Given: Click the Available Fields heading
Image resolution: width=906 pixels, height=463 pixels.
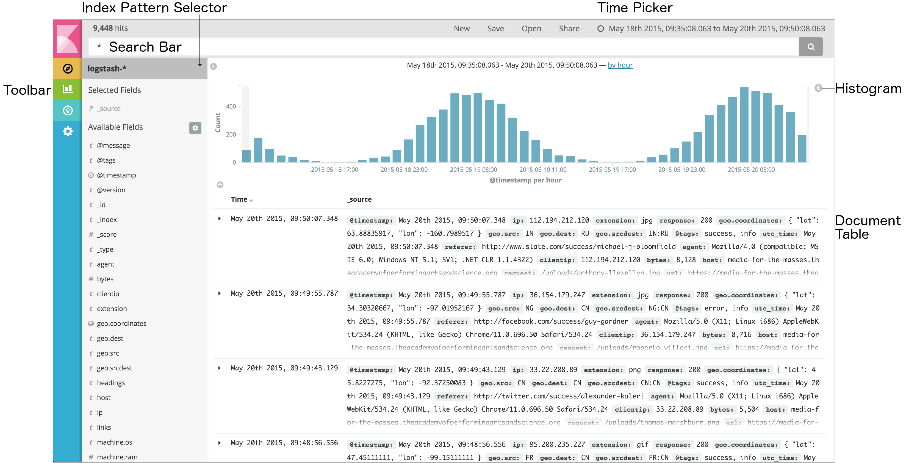Looking at the screenshot, I should (x=115, y=127).
